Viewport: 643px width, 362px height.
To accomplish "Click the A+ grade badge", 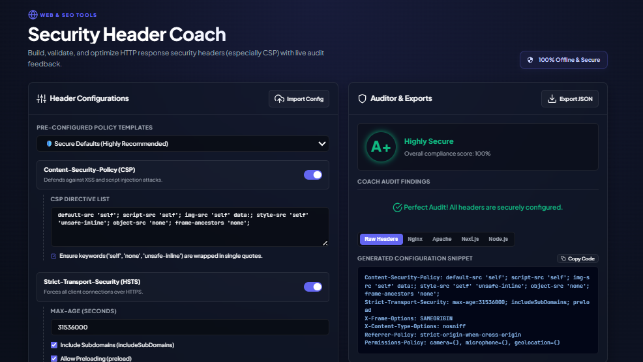I will tap(381, 146).
